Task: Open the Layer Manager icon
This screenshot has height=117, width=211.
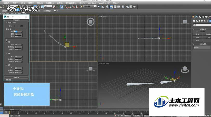Action: click(107, 7)
